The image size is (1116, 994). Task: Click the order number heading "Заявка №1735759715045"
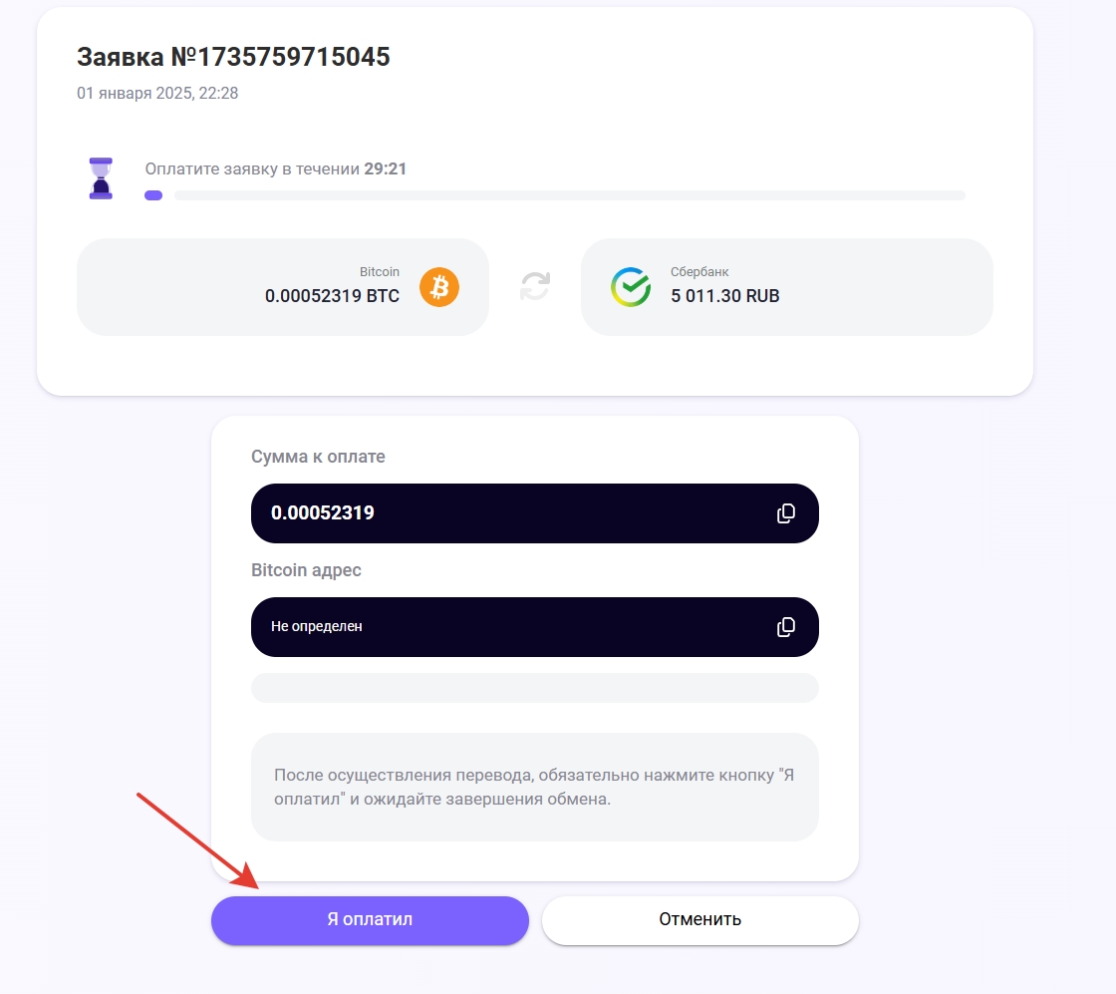coord(233,58)
